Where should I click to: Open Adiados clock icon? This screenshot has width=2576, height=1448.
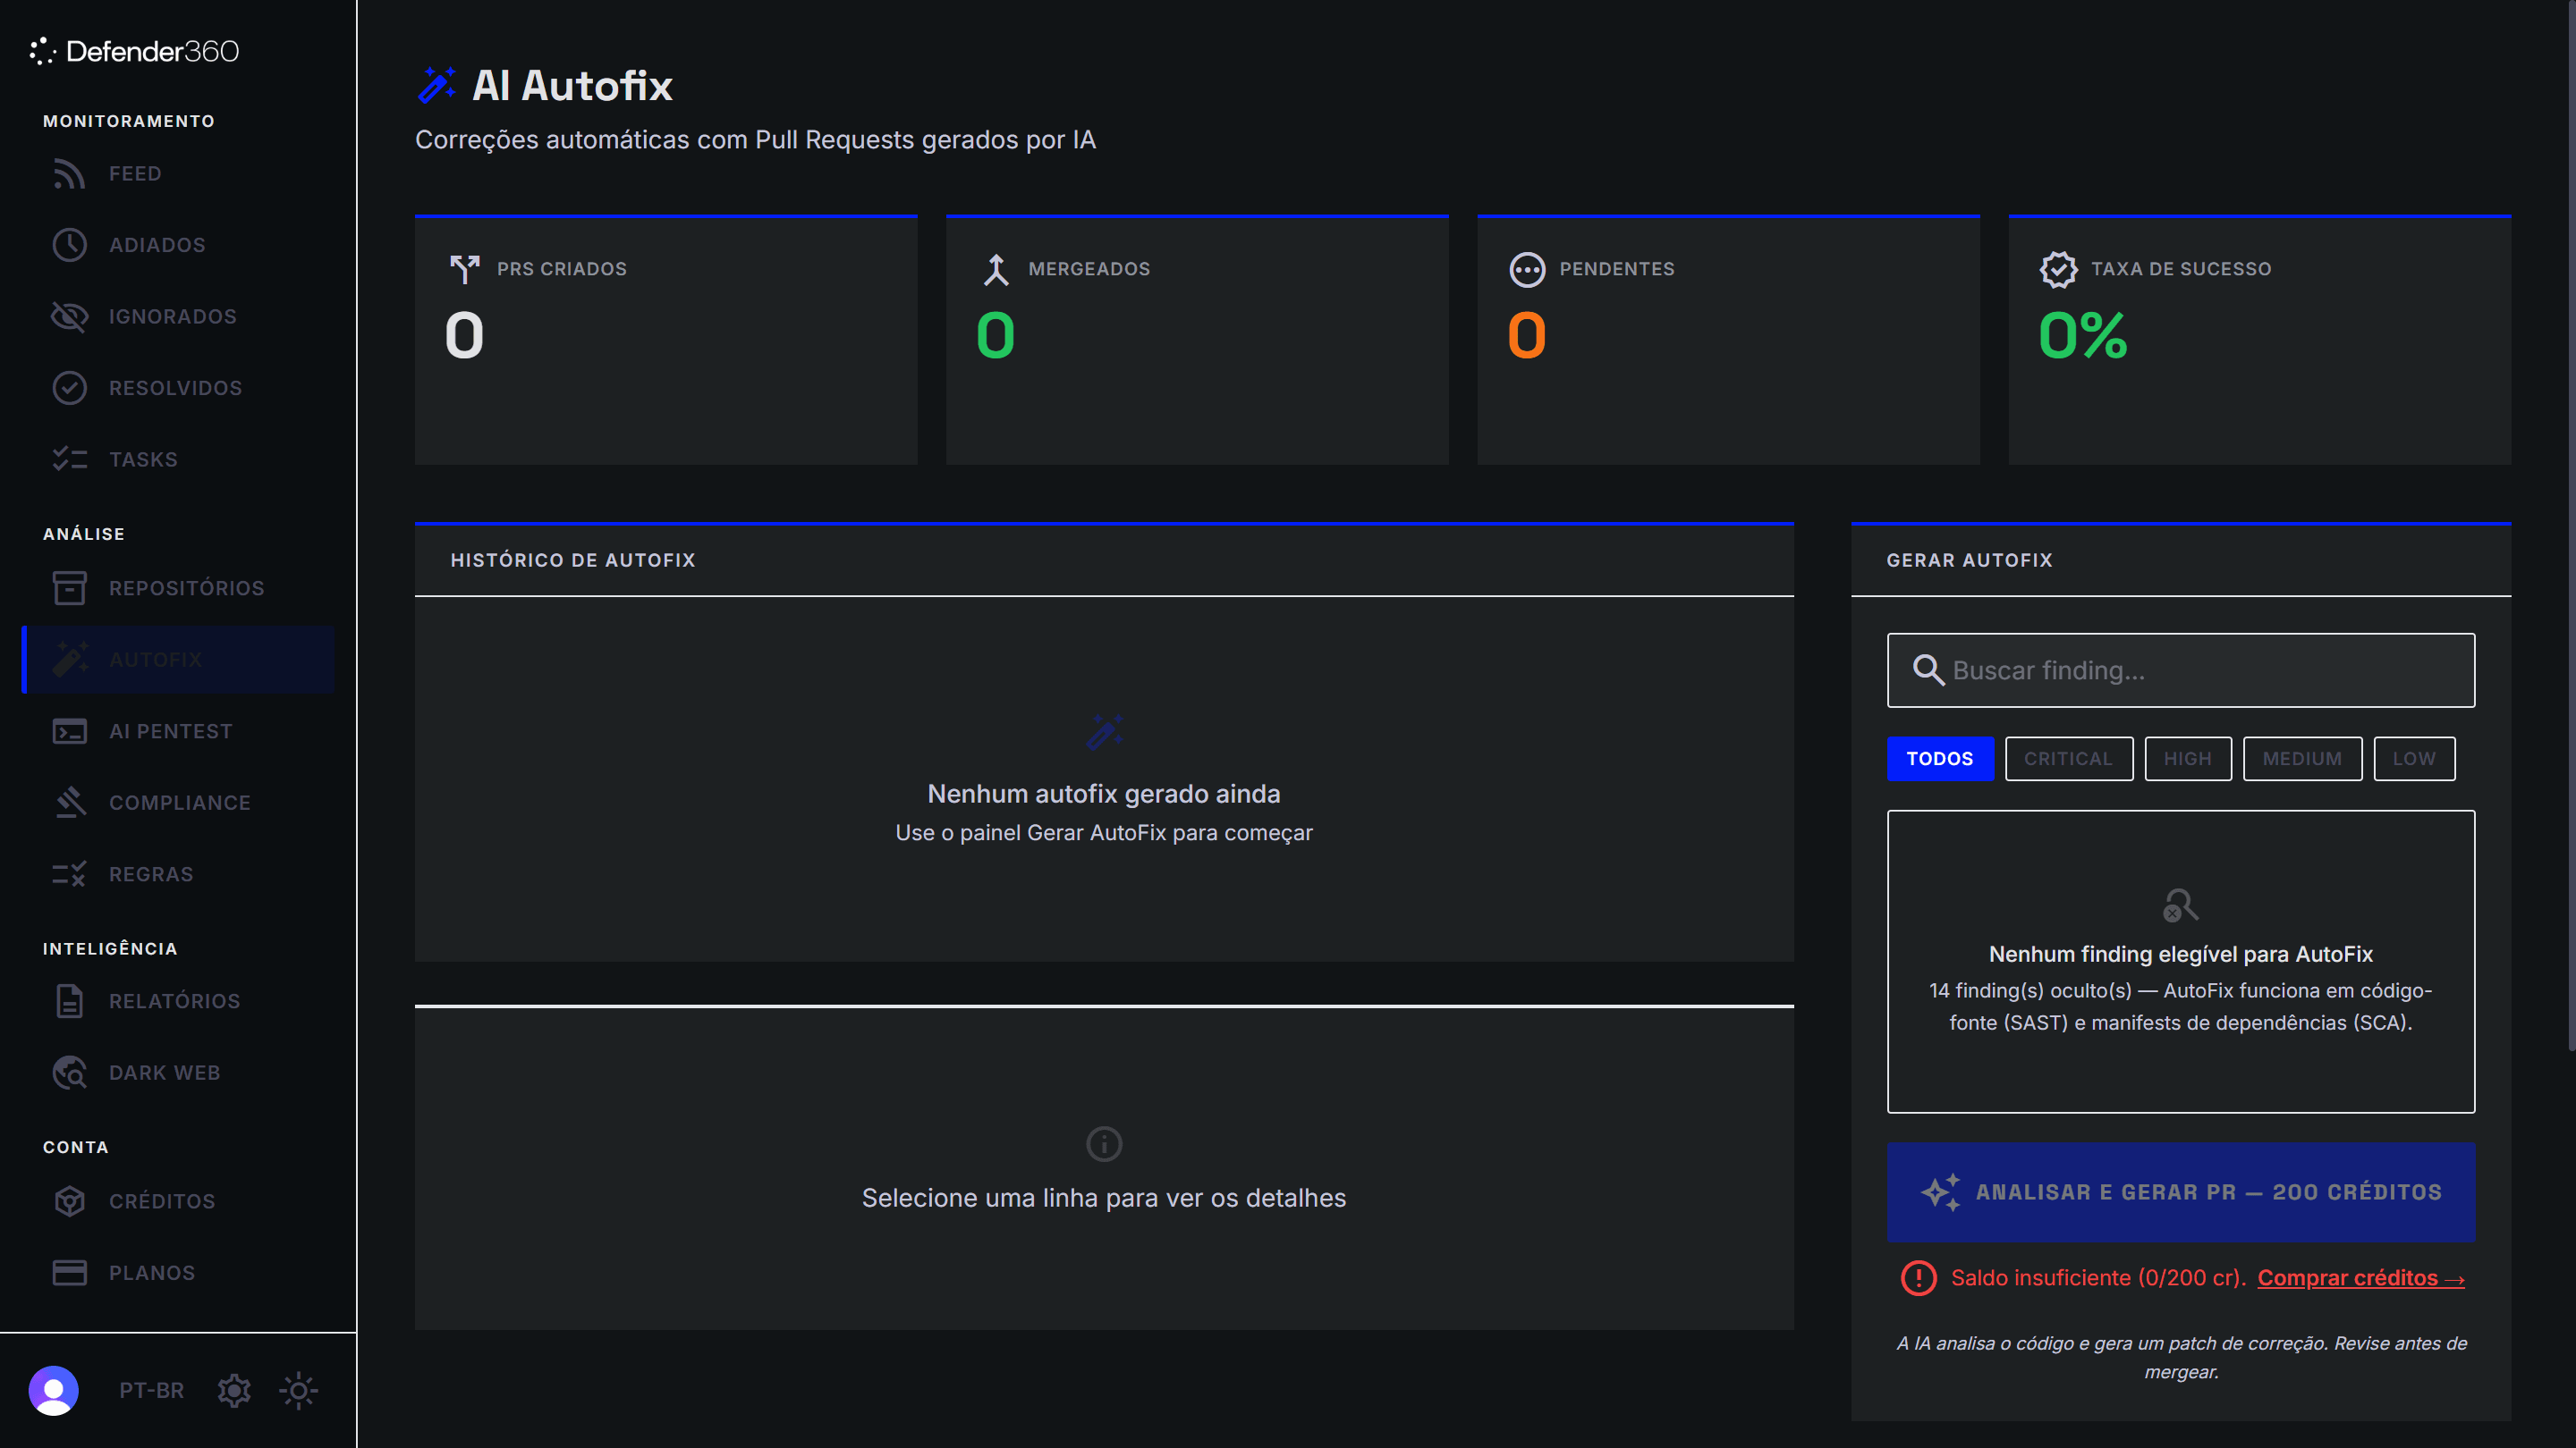tap(69, 245)
